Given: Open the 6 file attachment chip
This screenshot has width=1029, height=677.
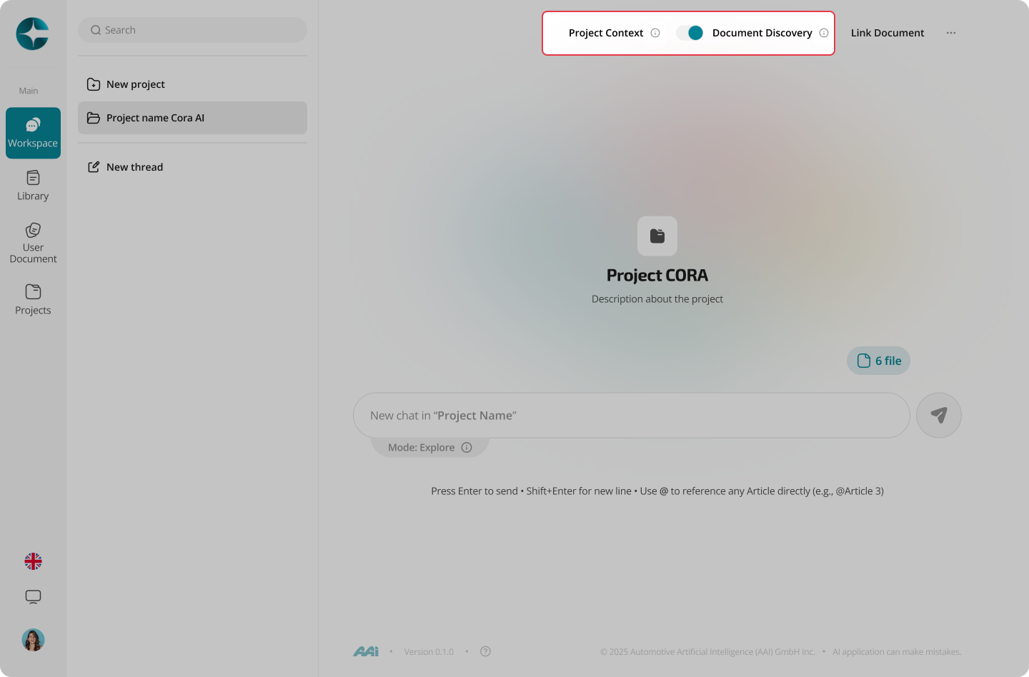Looking at the screenshot, I should 878,361.
